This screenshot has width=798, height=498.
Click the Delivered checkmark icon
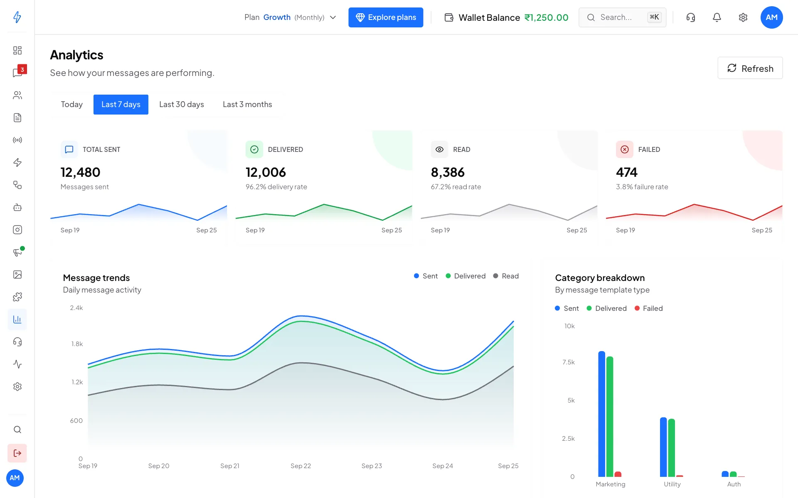pyautogui.click(x=254, y=149)
